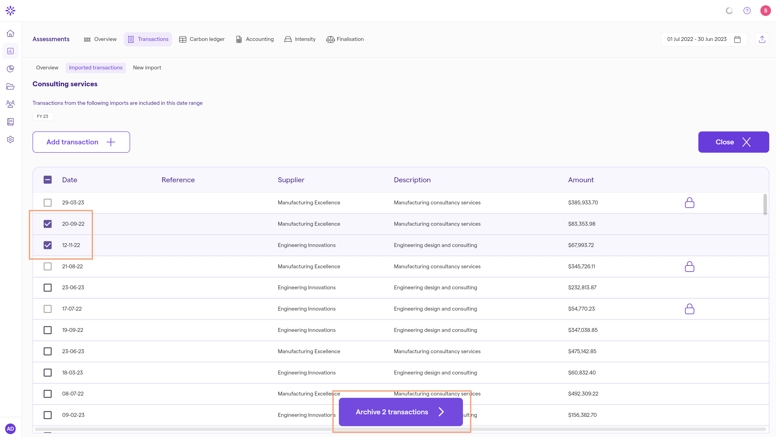Open the Overview sub-tab
Viewport: 776px width, 437px height.
(x=47, y=68)
